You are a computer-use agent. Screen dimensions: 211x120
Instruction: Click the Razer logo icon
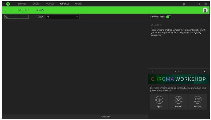click(x=8, y=4)
